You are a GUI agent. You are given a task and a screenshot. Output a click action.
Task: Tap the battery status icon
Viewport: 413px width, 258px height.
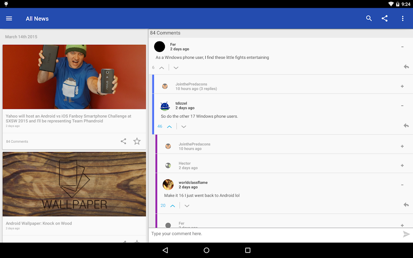398,4
